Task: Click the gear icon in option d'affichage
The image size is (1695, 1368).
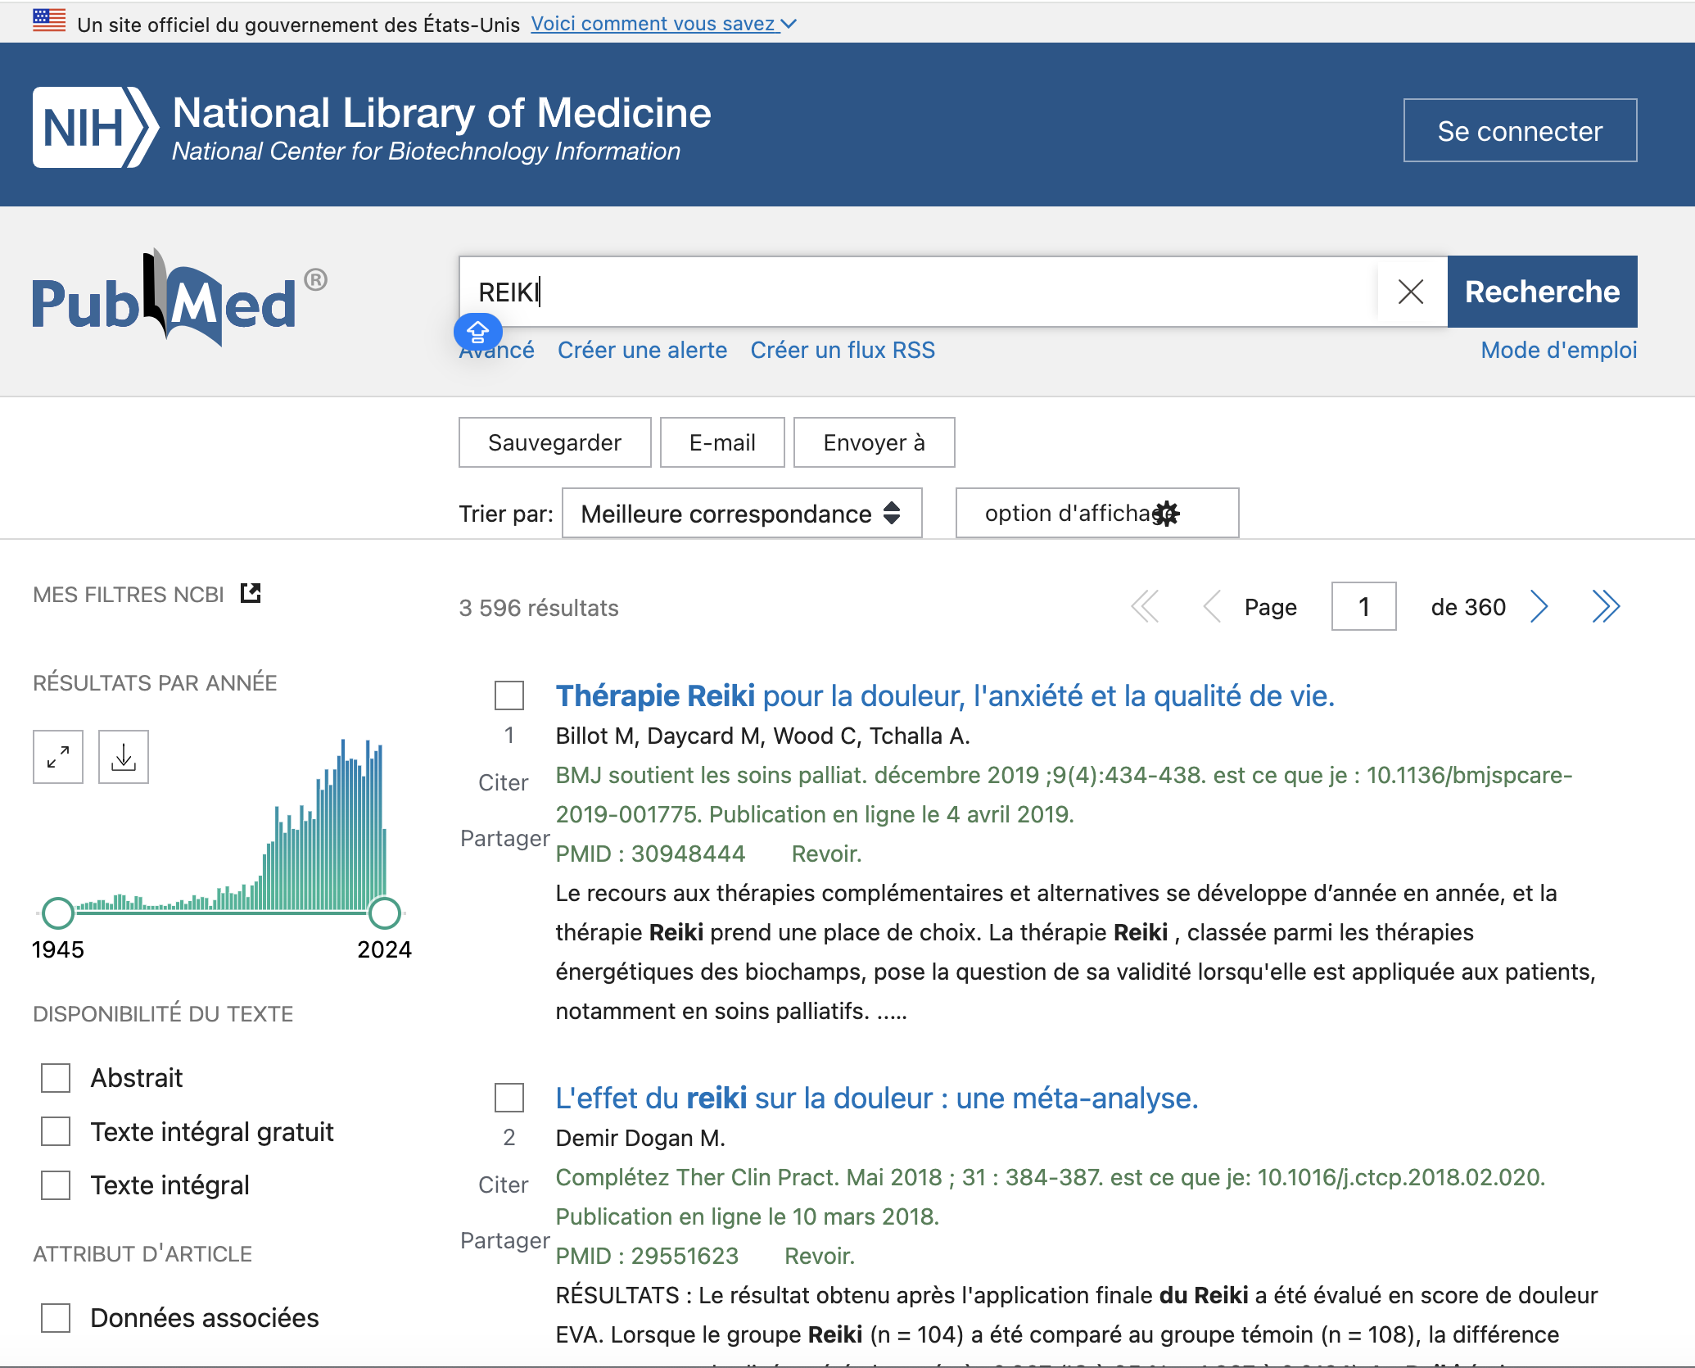Action: [1167, 514]
